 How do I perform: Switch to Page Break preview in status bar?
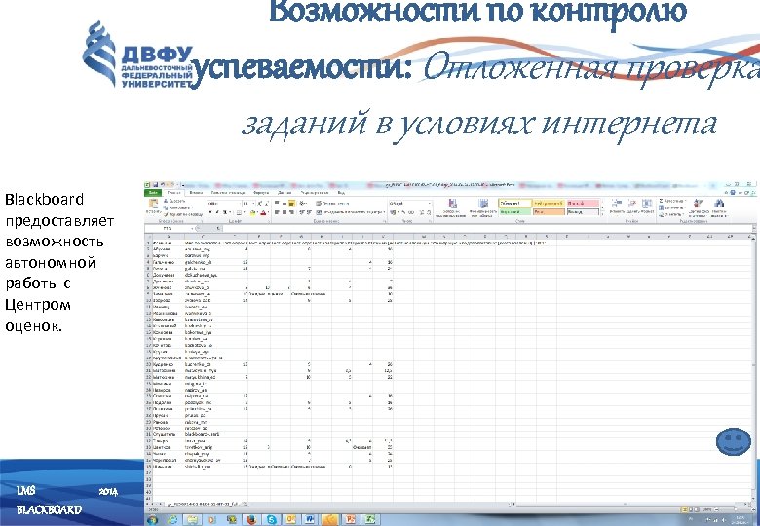coord(699,510)
